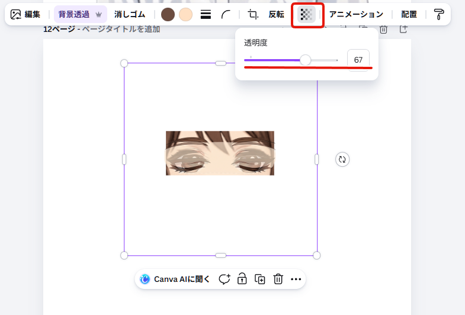Click the bottom center edge handle
The height and width of the screenshot is (315, 465).
pos(220,255)
